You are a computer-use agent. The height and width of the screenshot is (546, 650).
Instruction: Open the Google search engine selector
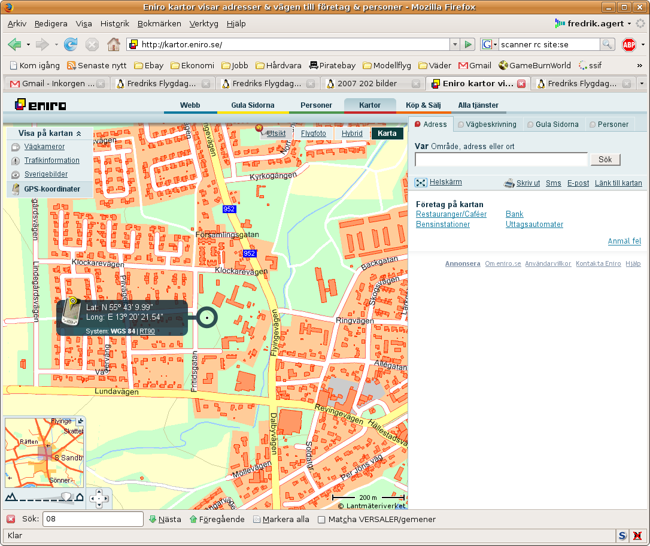tap(490, 44)
